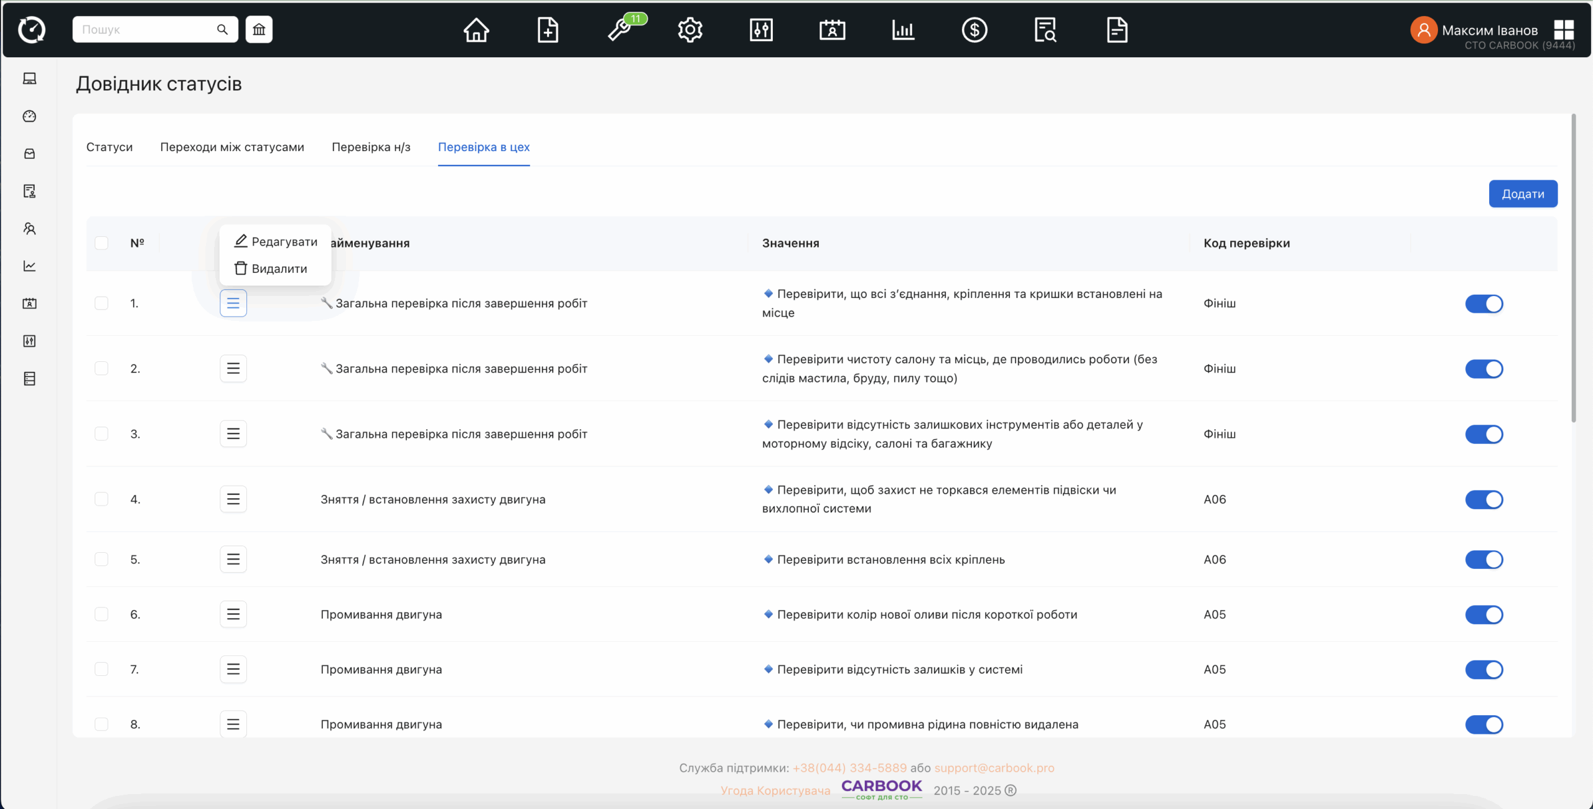Open the home icon in top navigation

click(x=476, y=30)
